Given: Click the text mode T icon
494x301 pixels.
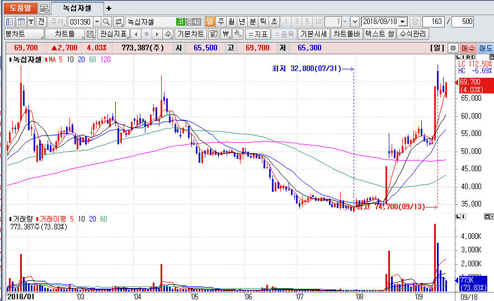Looking at the screenshot, I should [x=31, y=22].
